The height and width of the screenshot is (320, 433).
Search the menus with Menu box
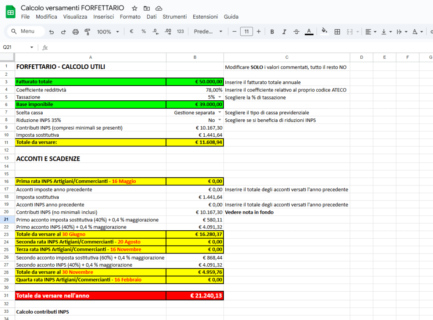click(26, 31)
